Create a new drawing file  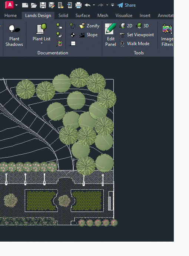coord(25,5)
